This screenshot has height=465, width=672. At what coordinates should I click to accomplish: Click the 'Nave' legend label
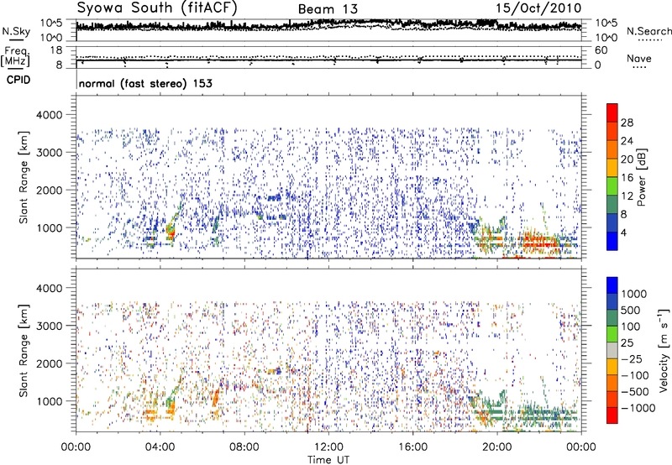tap(639, 58)
